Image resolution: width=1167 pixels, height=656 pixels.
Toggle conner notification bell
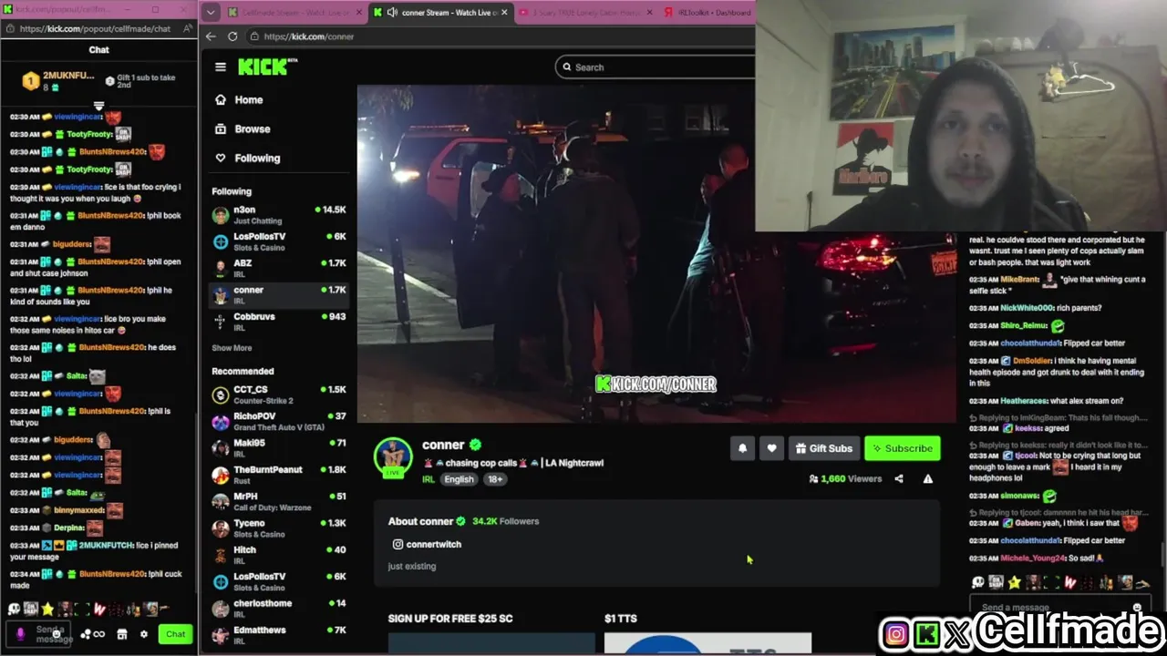pyautogui.click(x=742, y=448)
